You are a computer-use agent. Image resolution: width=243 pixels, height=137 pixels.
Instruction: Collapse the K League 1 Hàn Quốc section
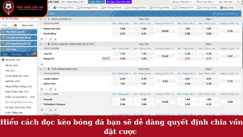(x=40, y=44)
